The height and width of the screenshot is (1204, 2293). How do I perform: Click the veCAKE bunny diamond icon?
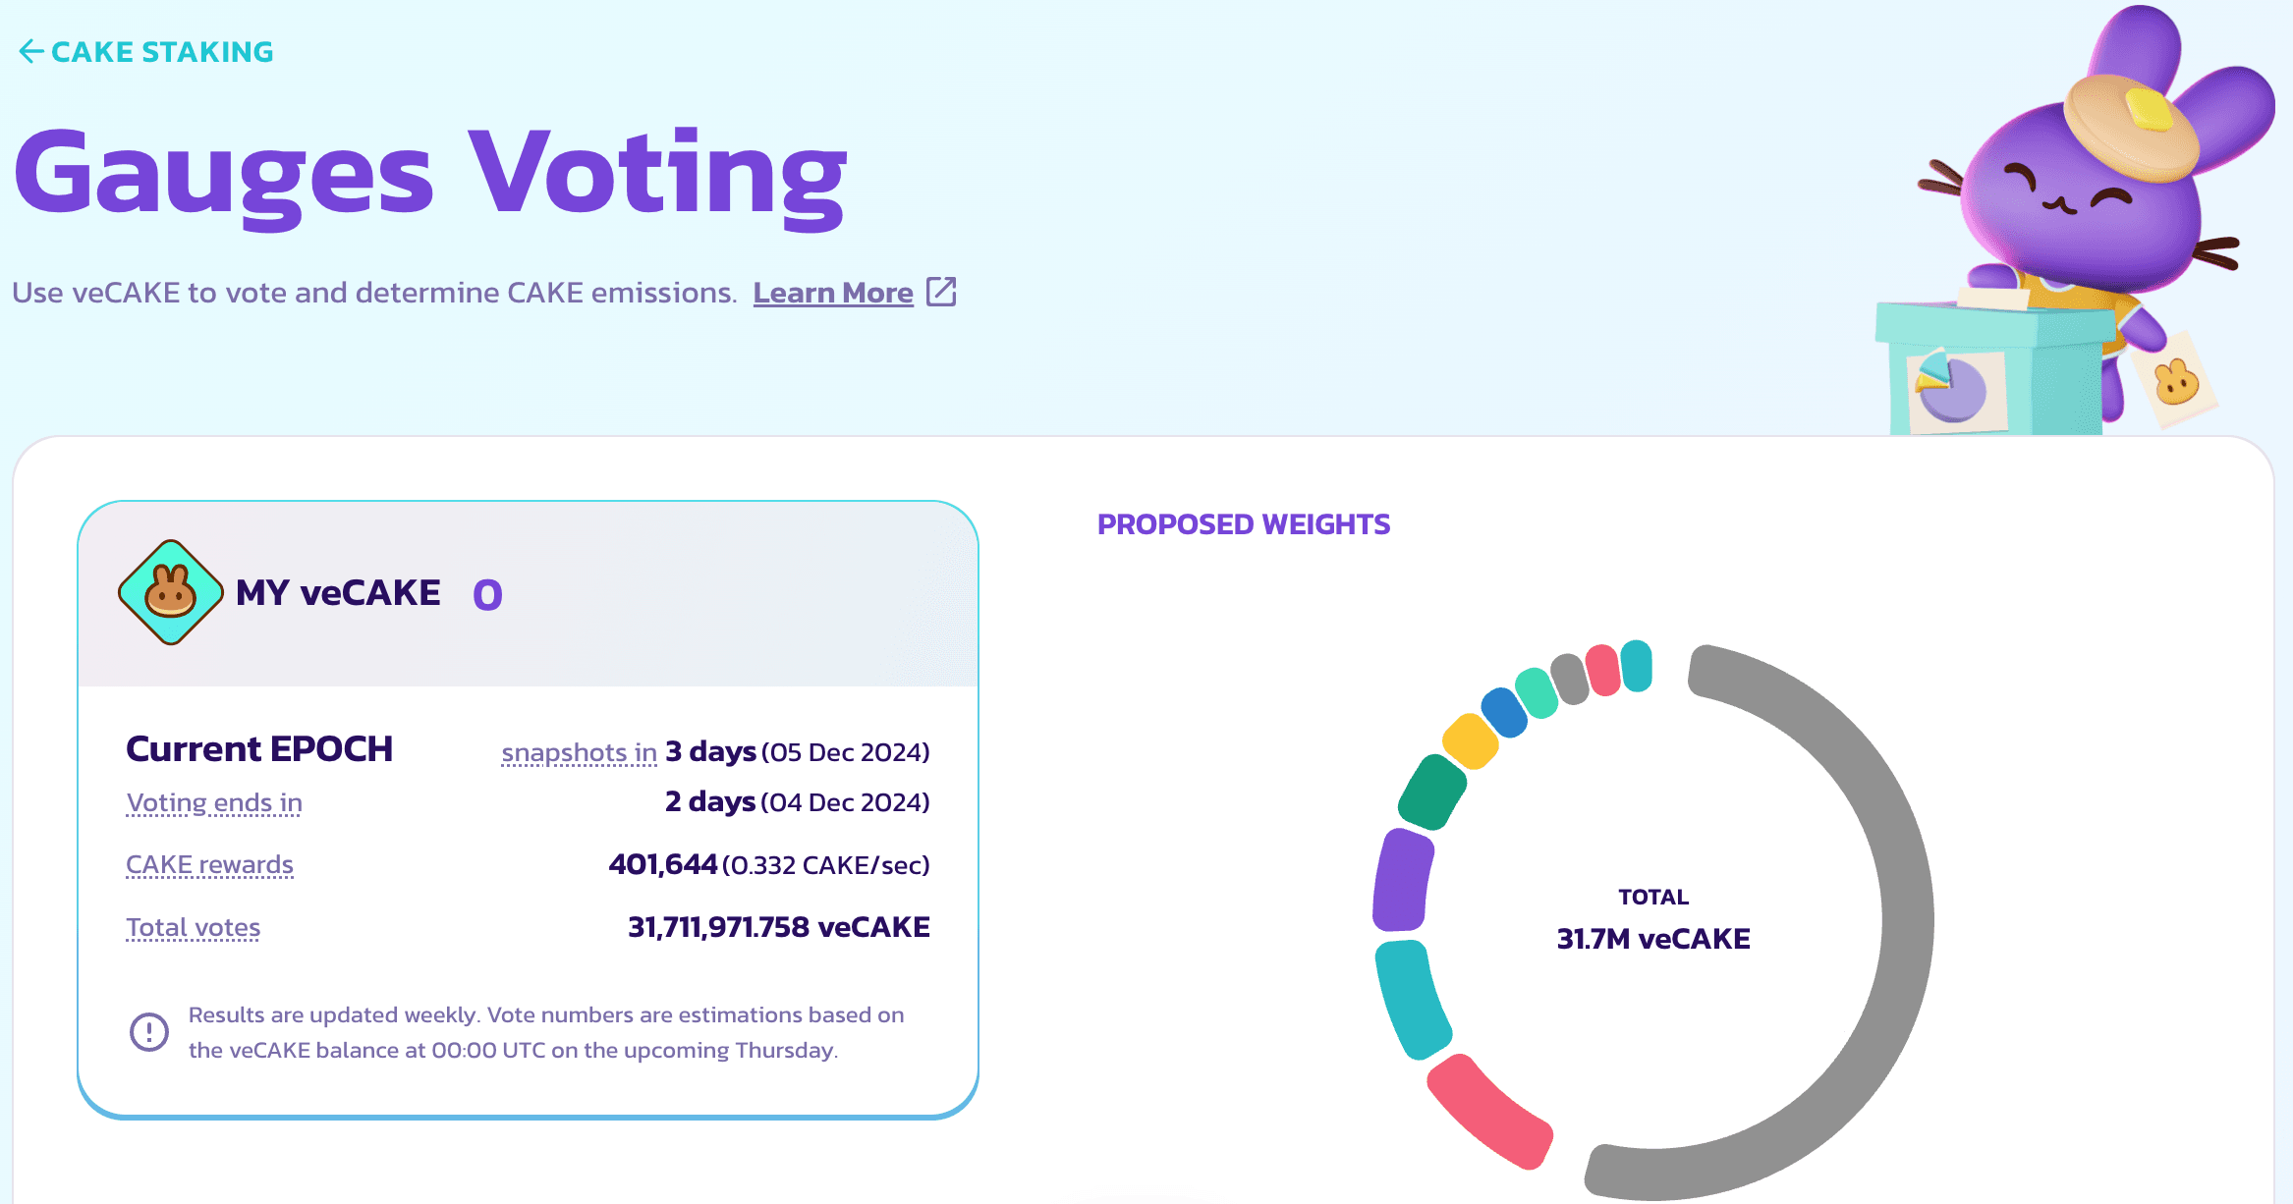[170, 592]
